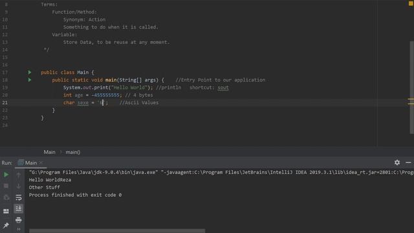Screen dimensions: 414x233
Task: Click 'Hello WorldReza' console output line
Action: (x=50, y=180)
